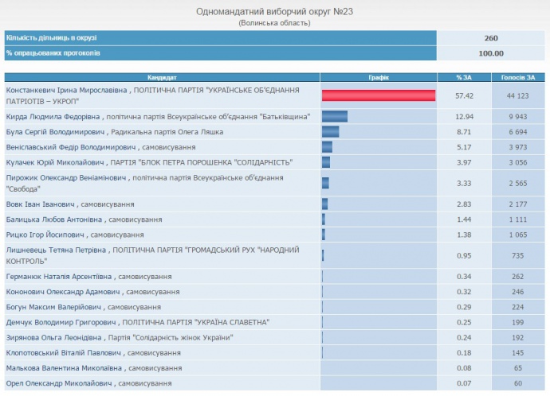Click the 57.42 percentage cell
This screenshot has width=550, height=396.
pyautogui.click(x=464, y=95)
